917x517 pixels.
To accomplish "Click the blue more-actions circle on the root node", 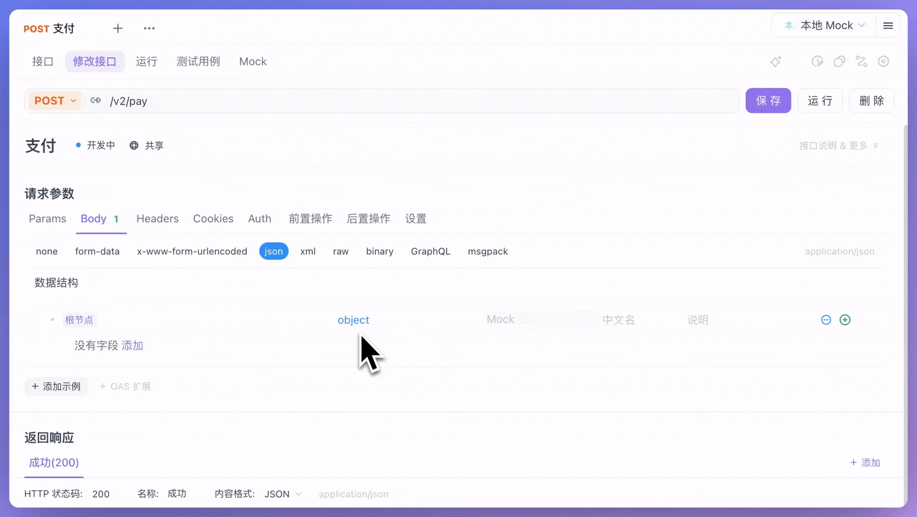I will (x=826, y=320).
